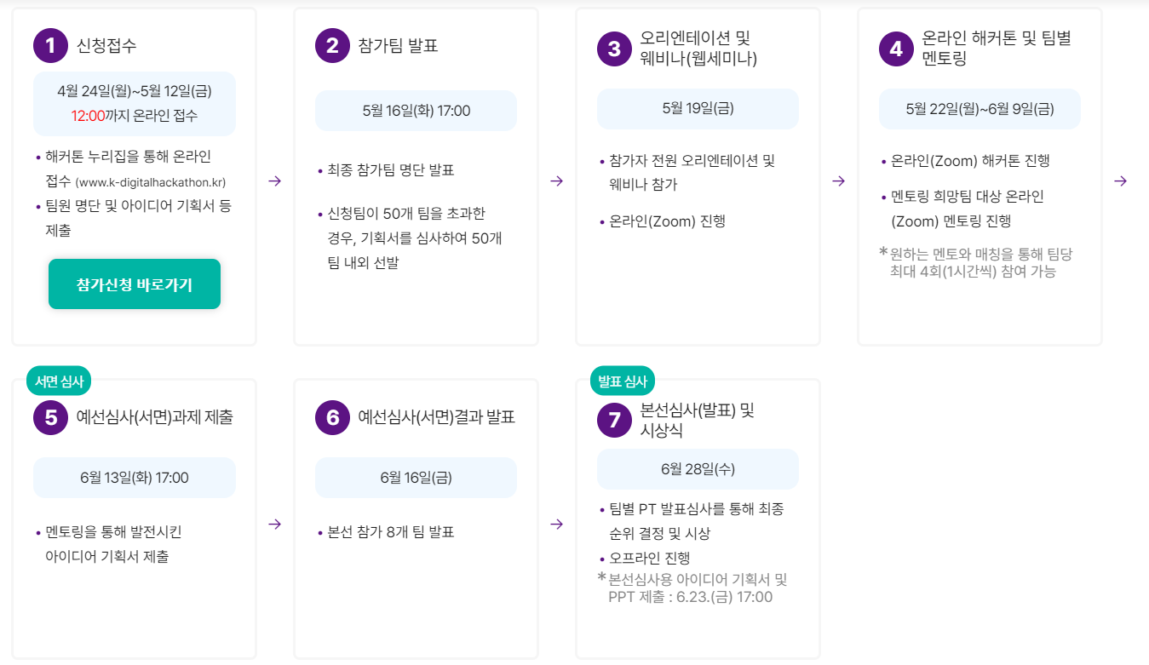The width and height of the screenshot is (1149, 665).
Task: Click step 7 number circle for 본선심사
Action: point(614,421)
